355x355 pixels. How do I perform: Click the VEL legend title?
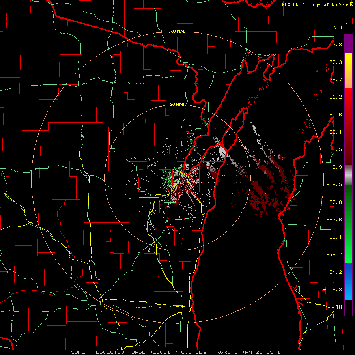tap(347, 24)
